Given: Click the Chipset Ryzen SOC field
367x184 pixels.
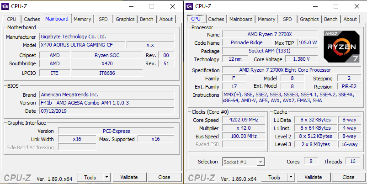Looking at the screenshot, I should click(107, 55).
